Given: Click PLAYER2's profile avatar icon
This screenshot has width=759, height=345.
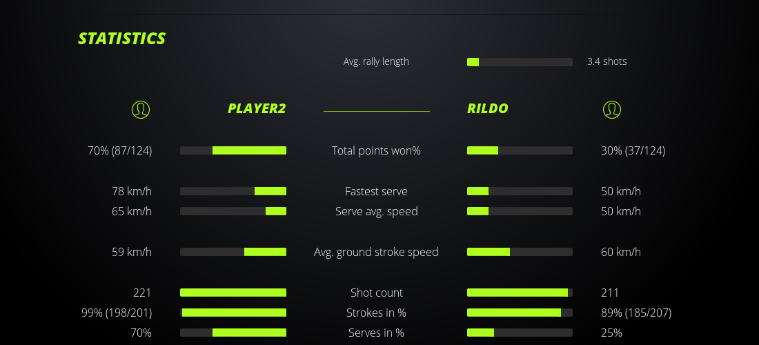Looking at the screenshot, I should (x=140, y=109).
